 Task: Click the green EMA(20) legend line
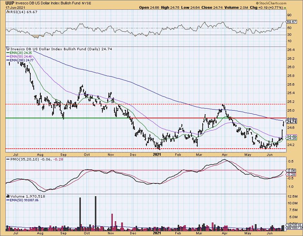click(x=8, y=53)
